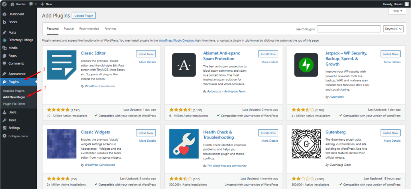Focus the Search Plugins input field
The image size is (411, 189).
[x=349, y=29]
